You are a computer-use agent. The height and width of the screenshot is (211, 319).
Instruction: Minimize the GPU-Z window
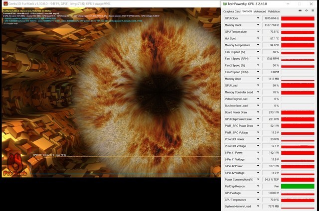pos(288,4)
